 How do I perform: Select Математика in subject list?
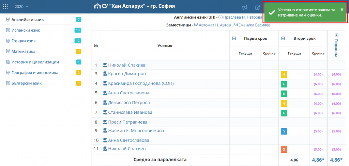tap(23, 51)
